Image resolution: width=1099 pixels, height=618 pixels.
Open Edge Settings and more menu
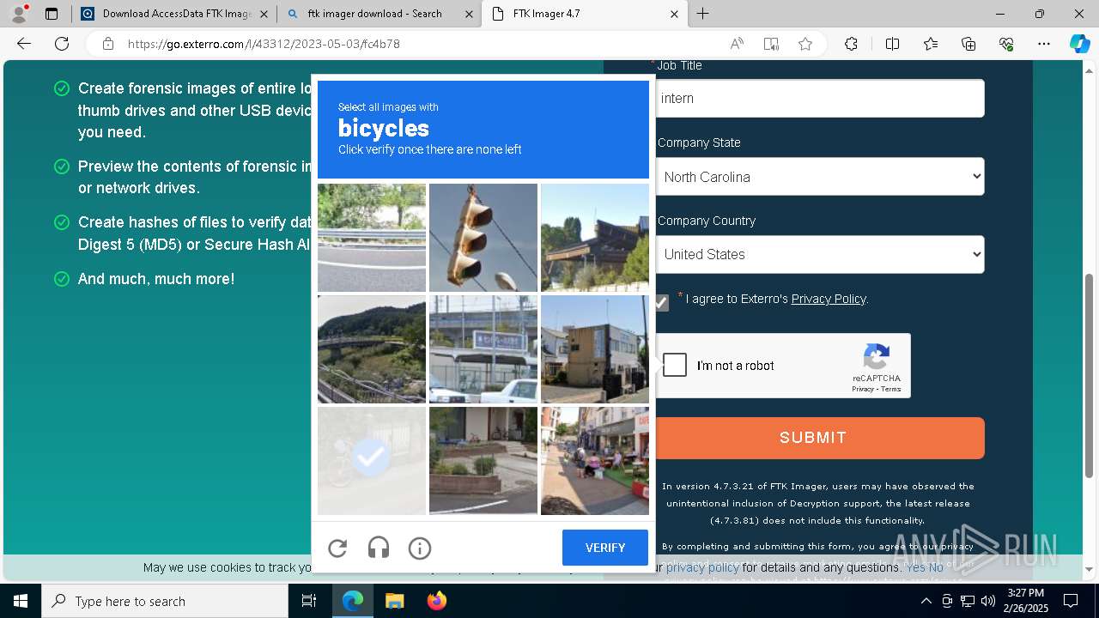[x=1044, y=44]
